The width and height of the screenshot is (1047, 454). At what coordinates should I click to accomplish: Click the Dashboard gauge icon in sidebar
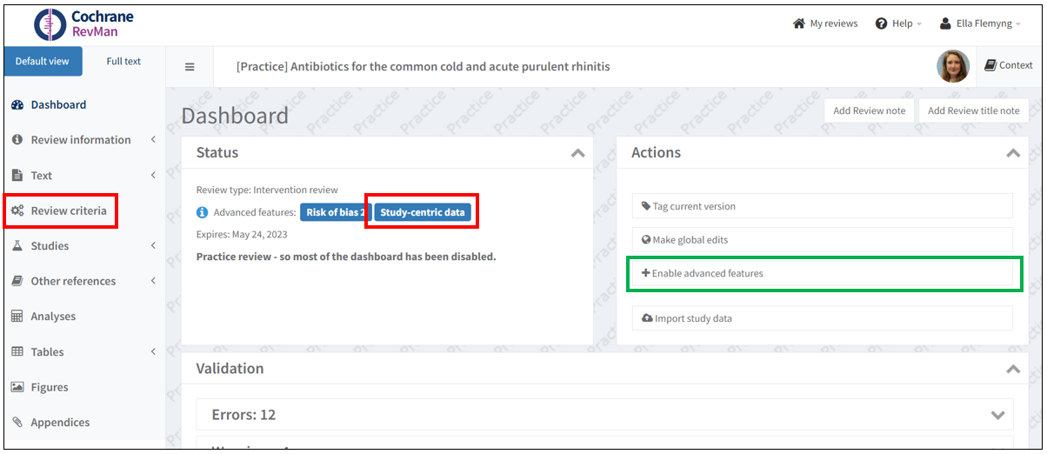coord(17,105)
